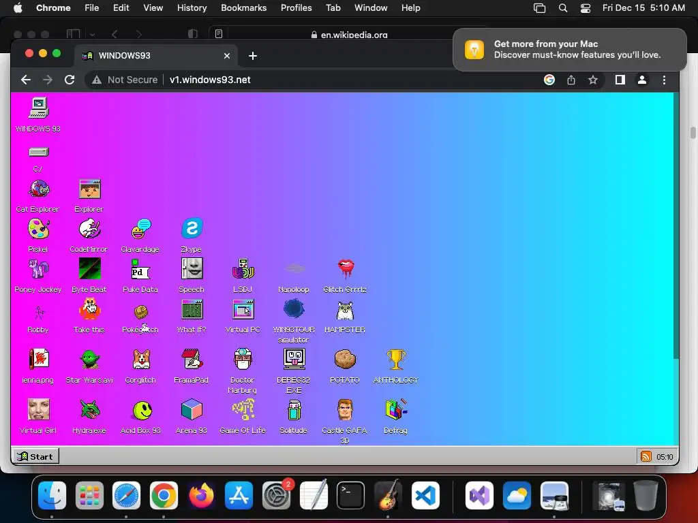Click the RSS feed tray icon

click(646, 457)
